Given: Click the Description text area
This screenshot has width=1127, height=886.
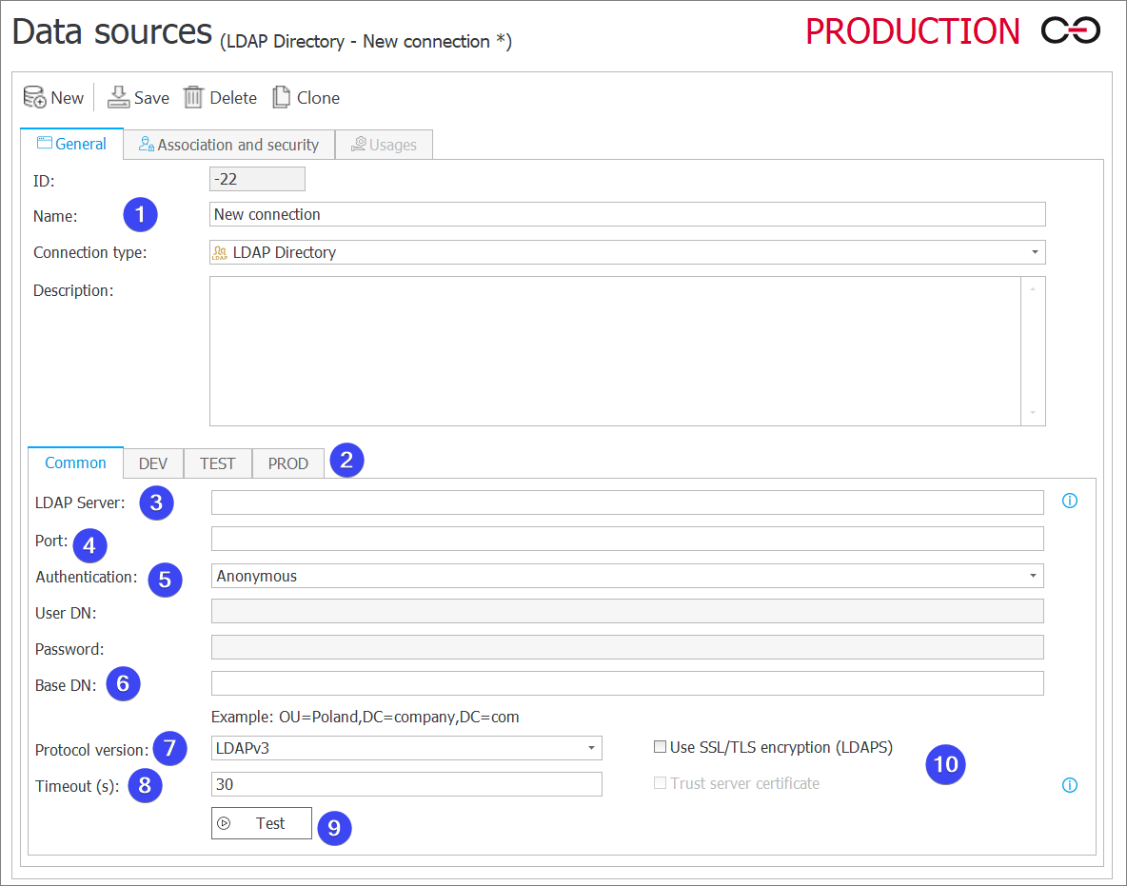Looking at the screenshot, I should click(x=615, y=351).
